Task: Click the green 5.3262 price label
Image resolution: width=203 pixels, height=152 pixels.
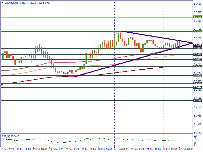Action: [x=198, y=31]
